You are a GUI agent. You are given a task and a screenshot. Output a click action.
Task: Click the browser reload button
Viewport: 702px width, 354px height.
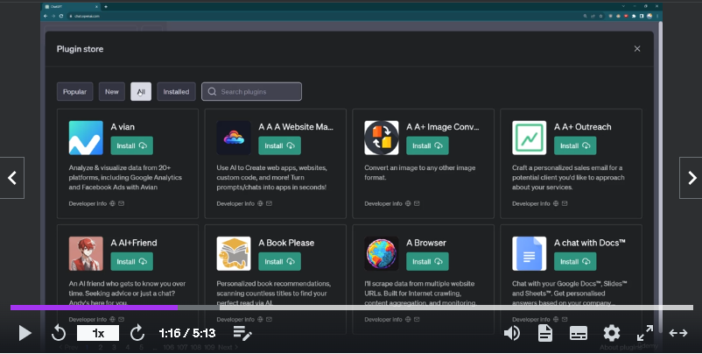(61, 16)
